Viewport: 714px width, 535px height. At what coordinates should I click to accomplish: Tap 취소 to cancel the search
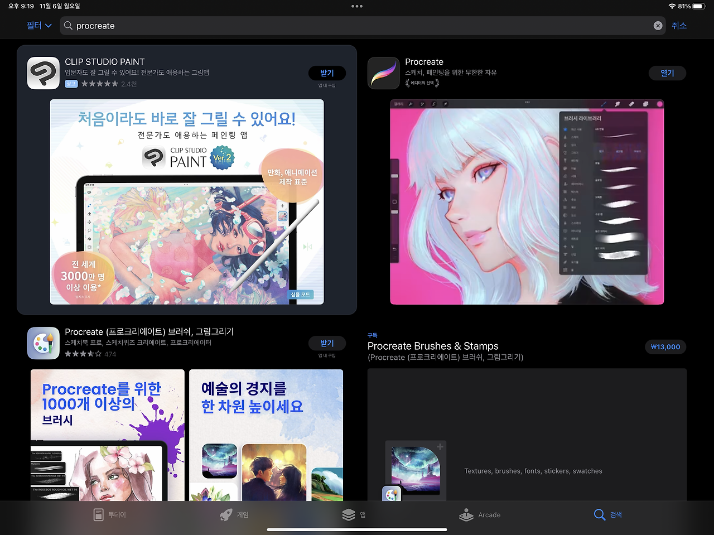click(679, 26)
